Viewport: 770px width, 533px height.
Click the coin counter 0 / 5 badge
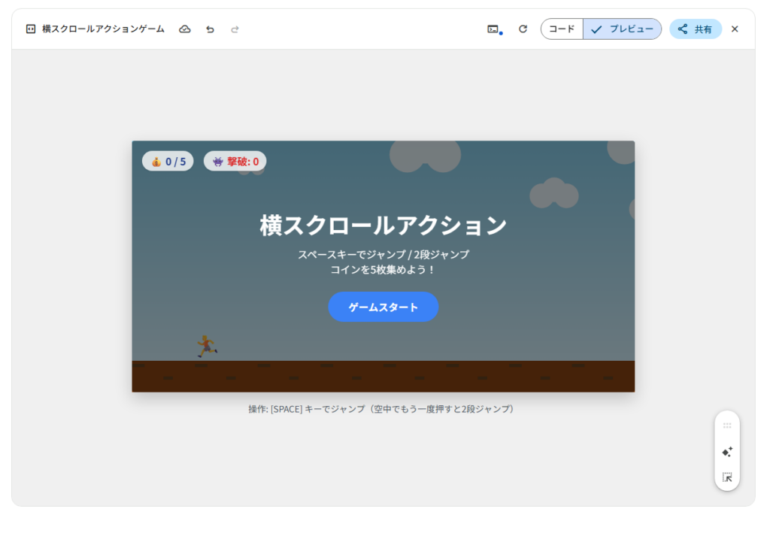tap(168, 162)
